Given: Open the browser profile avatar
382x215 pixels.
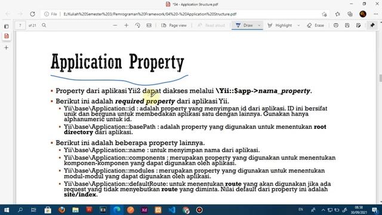Looking at the screenshot, I should [x=363, y=14].
